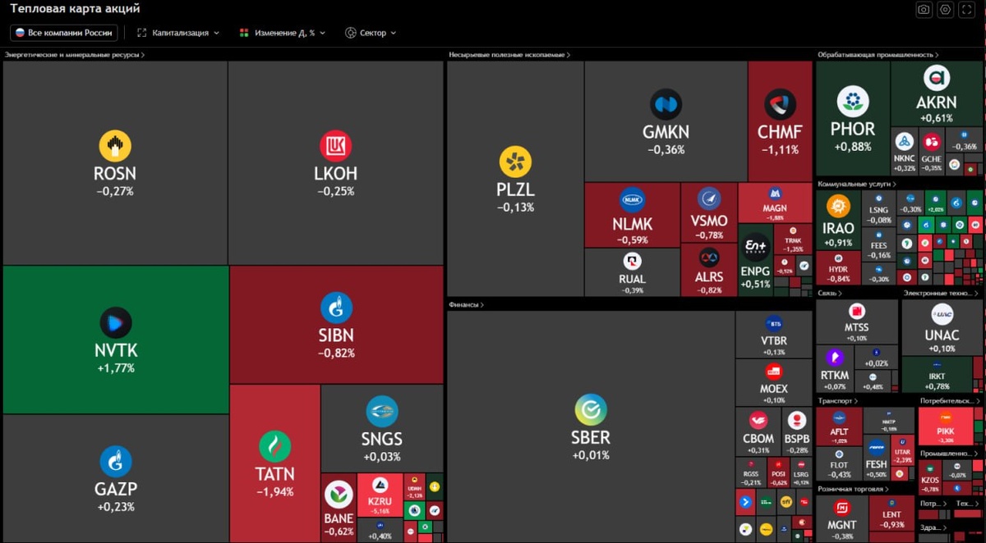This screenshot has width=986, height=543.
Task: Click the CHMF company logo
Action: pyautogui.click(x=780, y=105)
